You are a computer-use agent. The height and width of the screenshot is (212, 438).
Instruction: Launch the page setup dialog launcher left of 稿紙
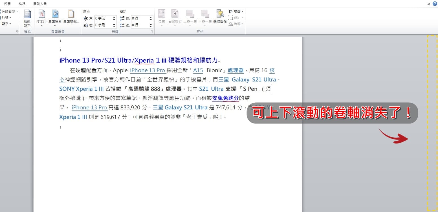pyautogui.click(x=17, y=32)
